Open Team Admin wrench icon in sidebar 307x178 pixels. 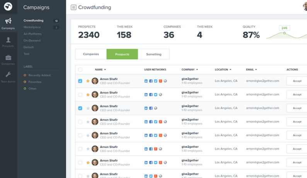click(8, 75)
